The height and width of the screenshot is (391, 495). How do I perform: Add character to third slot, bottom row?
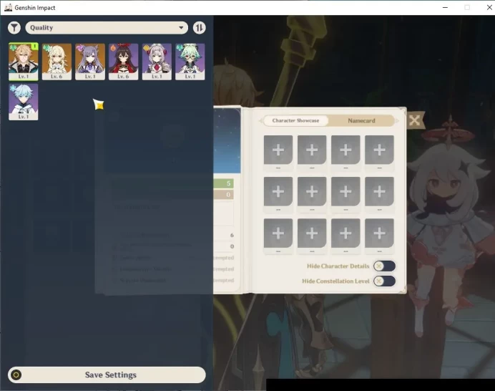[x=345, y=233]
